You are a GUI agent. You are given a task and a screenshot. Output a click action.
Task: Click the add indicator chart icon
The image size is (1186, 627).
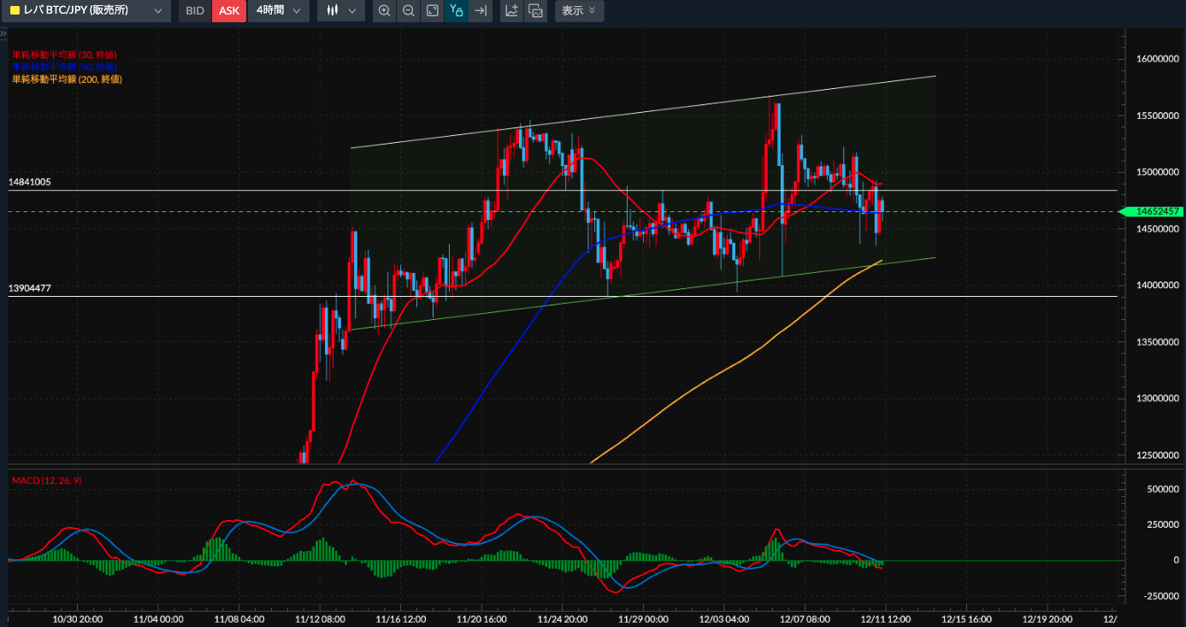click(x=511, y=11)
